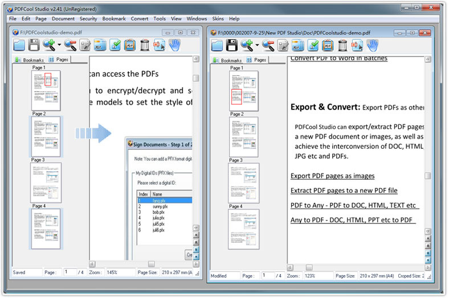Select the Page 2 thumbnail in the left window
The height and width of the screenshot is (298, 449).
(x=46, y=137)
